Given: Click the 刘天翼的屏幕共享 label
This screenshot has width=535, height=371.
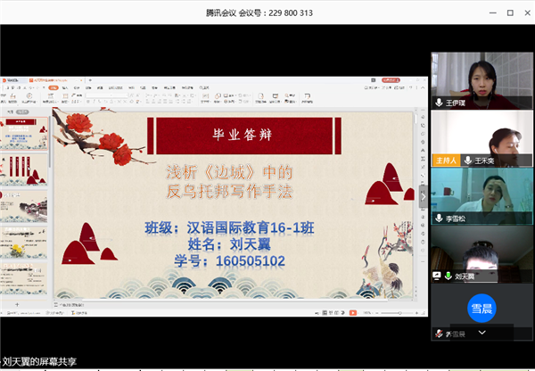Looking at the screenshot, I should click(x=39, y=362).
